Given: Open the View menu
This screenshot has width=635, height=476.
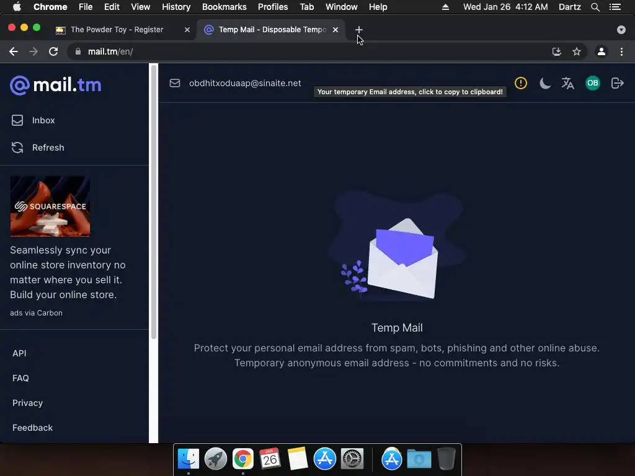Looking at the screenshot, I should (x=141, y=7).
